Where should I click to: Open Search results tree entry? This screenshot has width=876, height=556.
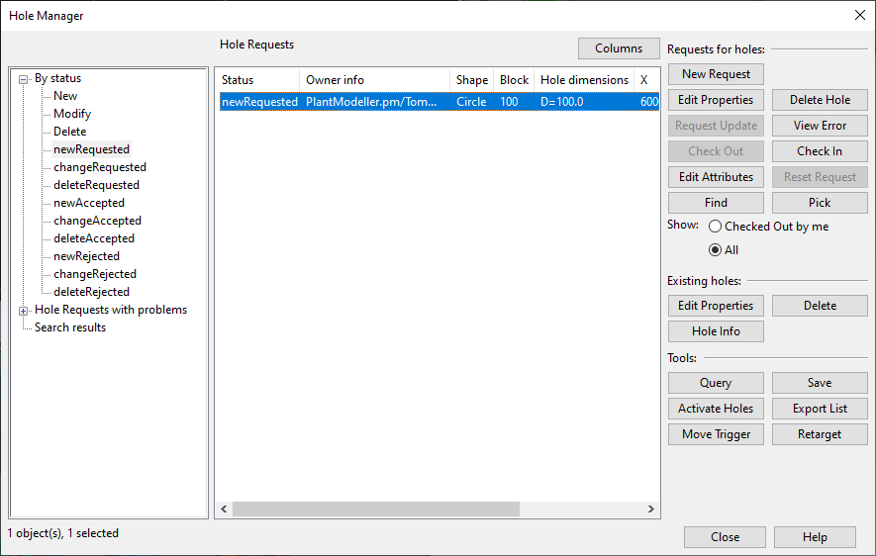click(70, 327)
